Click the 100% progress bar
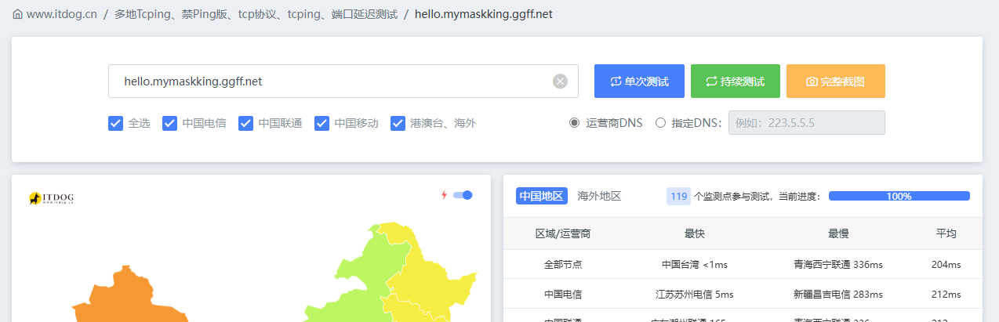Screen dimensions: 999x322 point(899,196)
